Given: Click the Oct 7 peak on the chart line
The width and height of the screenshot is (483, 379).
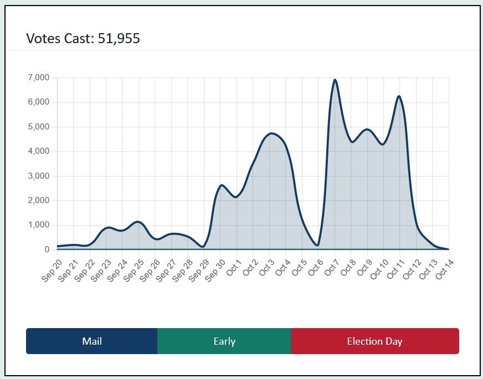Looking at the screenshot, I should tap(335, 80).
